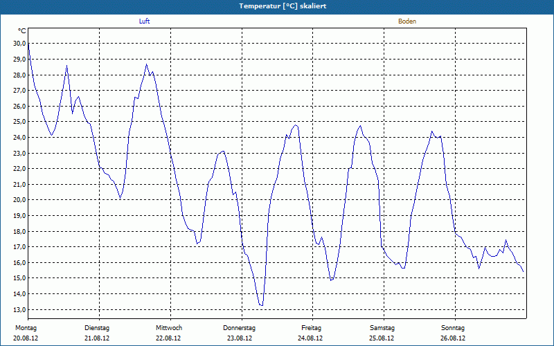Click the °C axis unit label

click(x=21, y=31)
